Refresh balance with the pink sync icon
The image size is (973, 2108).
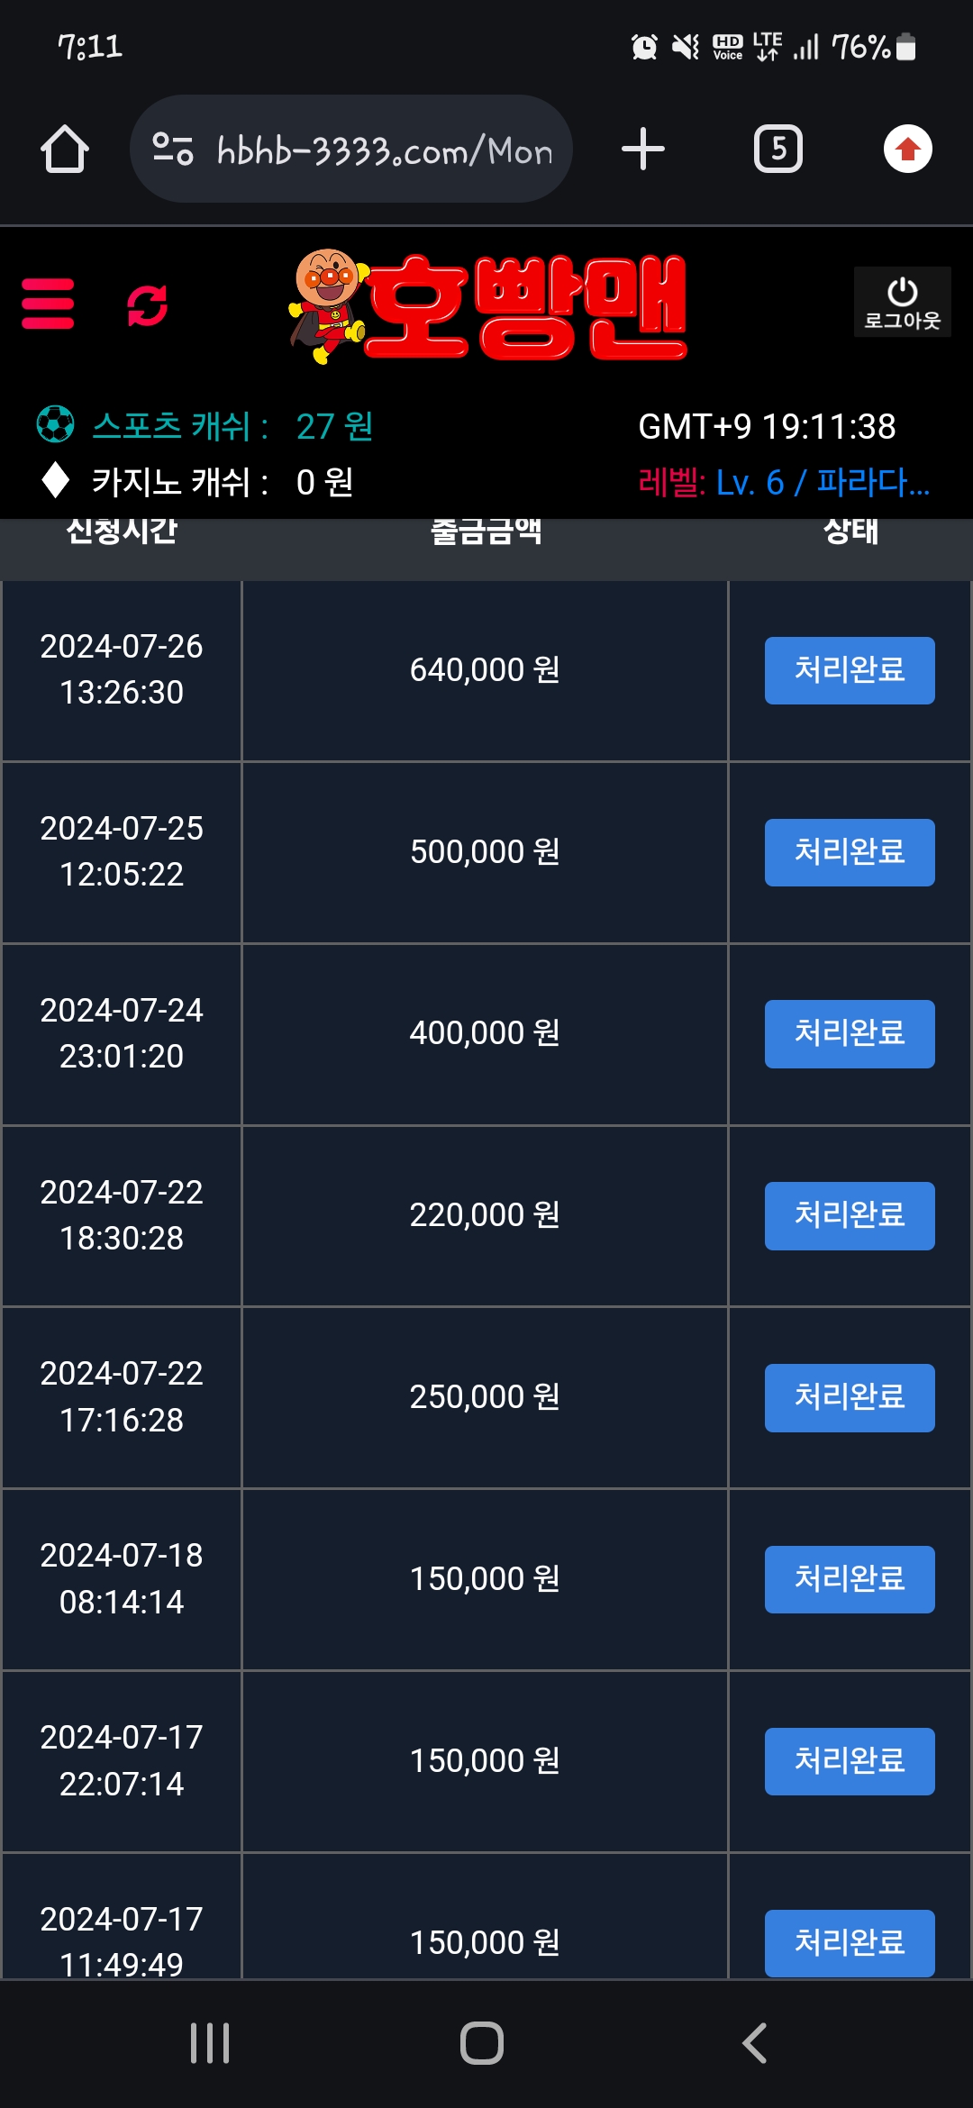147,305
